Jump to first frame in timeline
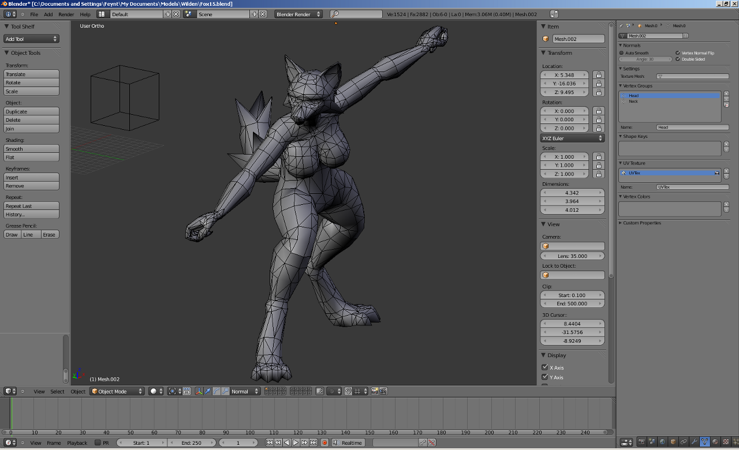This screenshot has width=739, height=450. pos(269,442)
